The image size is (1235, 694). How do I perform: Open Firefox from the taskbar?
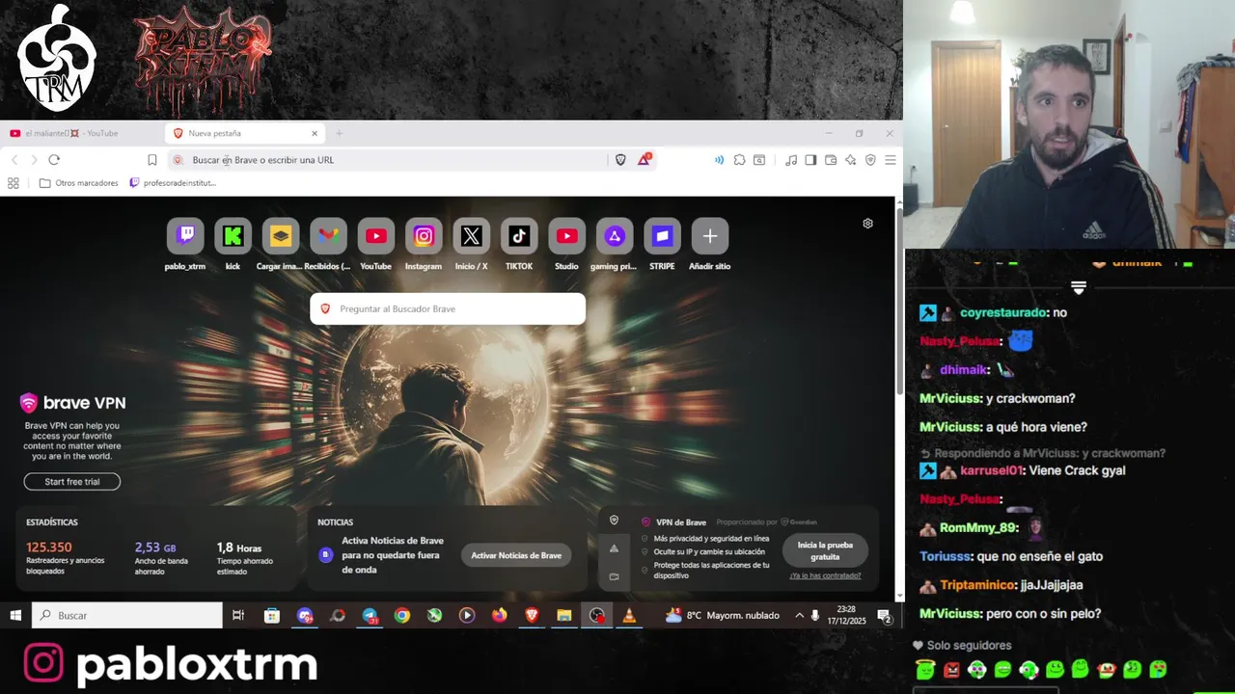499,615
